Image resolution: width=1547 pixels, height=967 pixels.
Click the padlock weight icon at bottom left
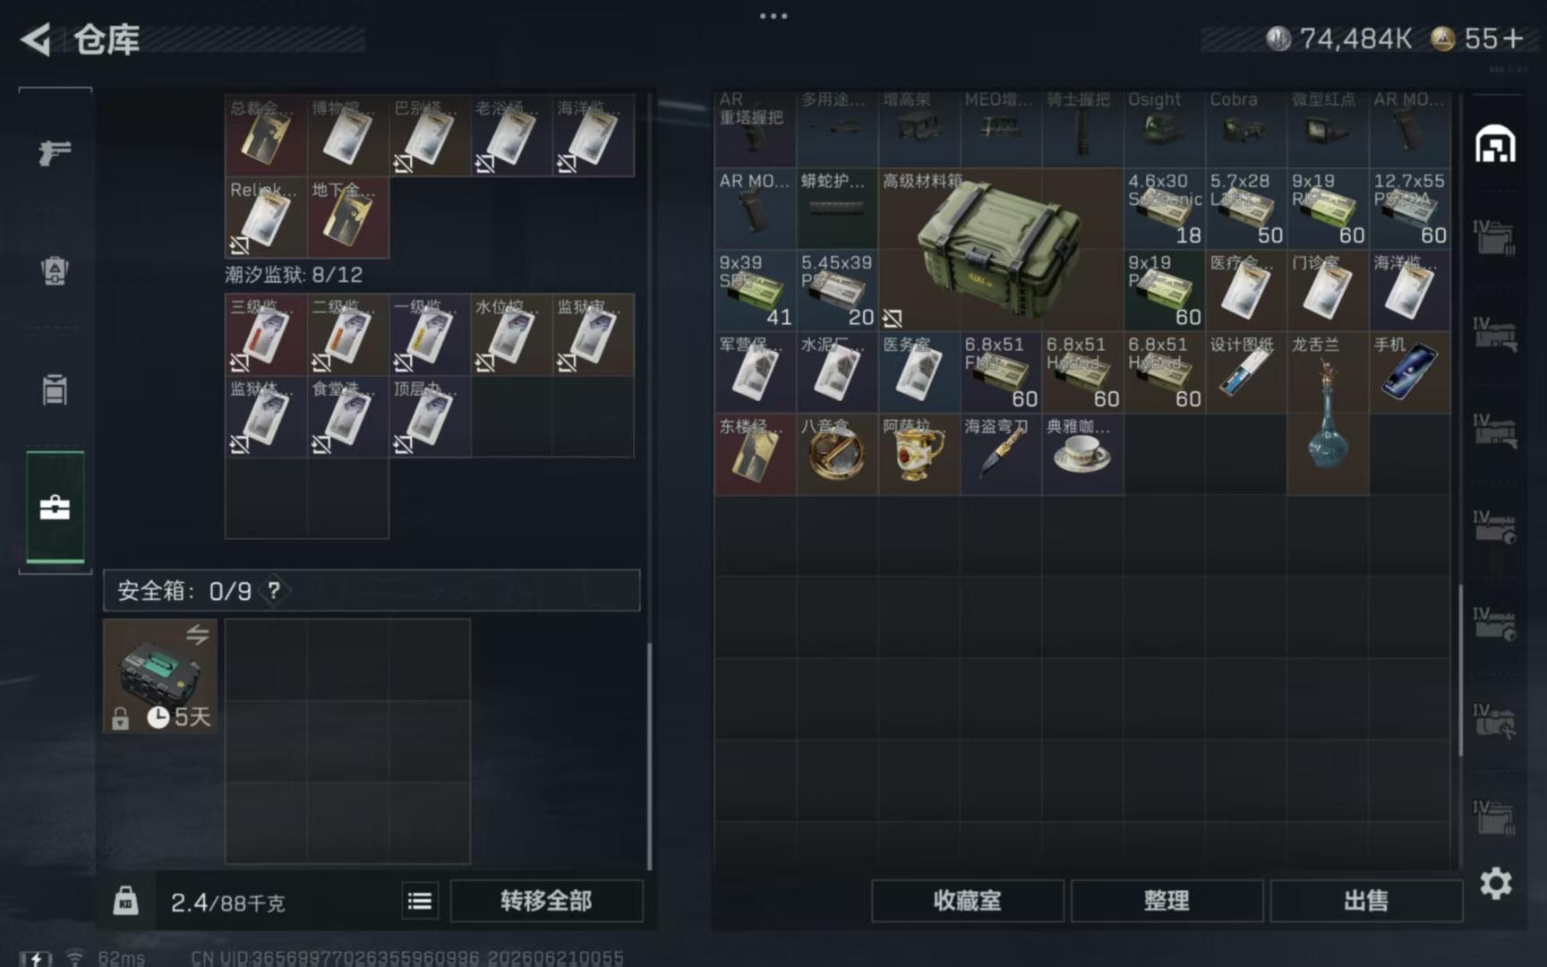(x=125, y=900)
